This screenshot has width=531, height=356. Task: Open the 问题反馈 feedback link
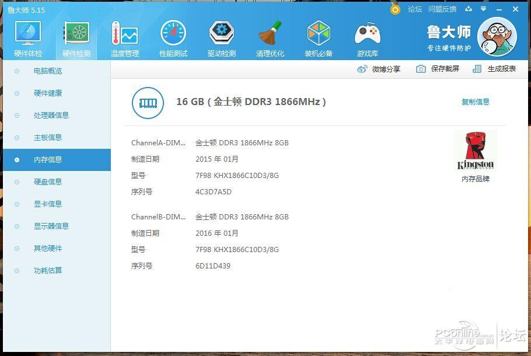[442, 9]
